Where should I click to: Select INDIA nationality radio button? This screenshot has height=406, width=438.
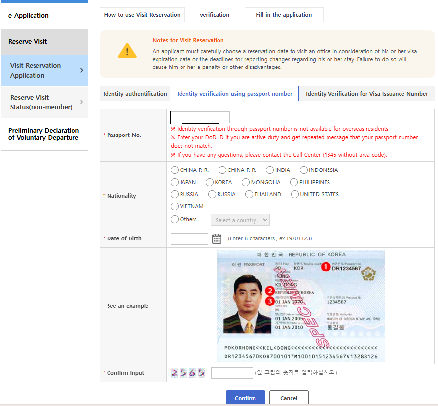click(270, 170)
